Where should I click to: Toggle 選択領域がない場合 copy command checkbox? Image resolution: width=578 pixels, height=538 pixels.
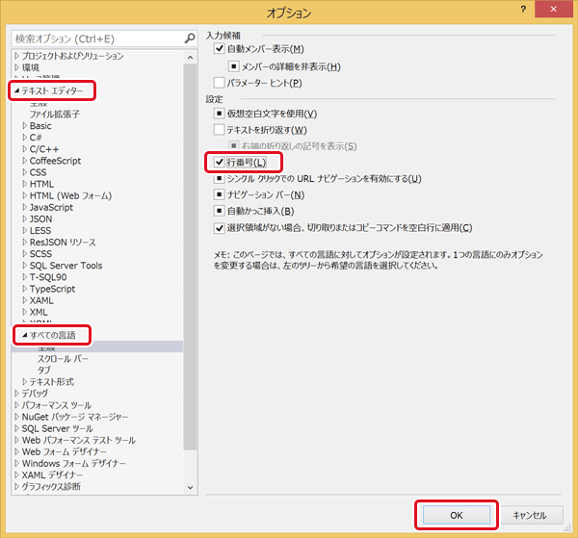pyautogui.click(x=219, y=228)
